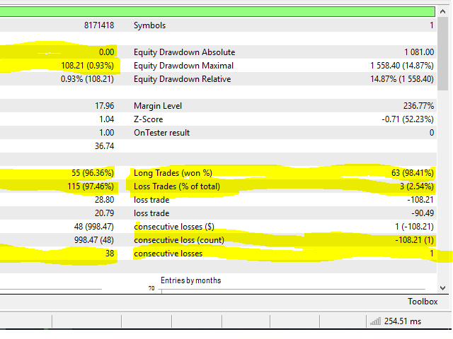Click the 236.77% margin level value

pos(418,106)
